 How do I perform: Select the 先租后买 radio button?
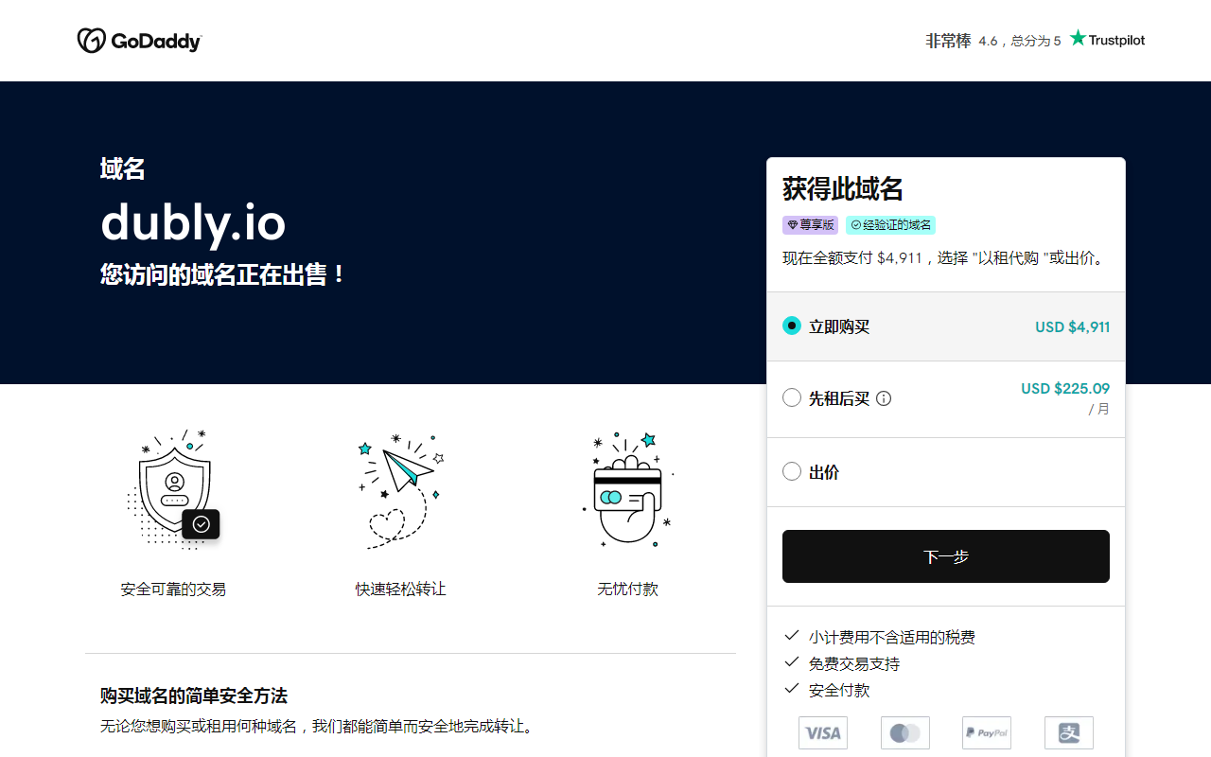pos(792,397)
